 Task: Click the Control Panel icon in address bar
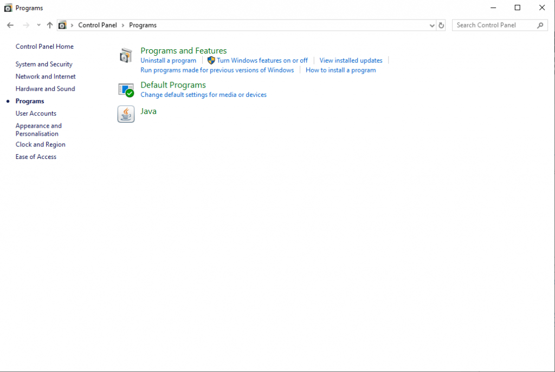62,25
